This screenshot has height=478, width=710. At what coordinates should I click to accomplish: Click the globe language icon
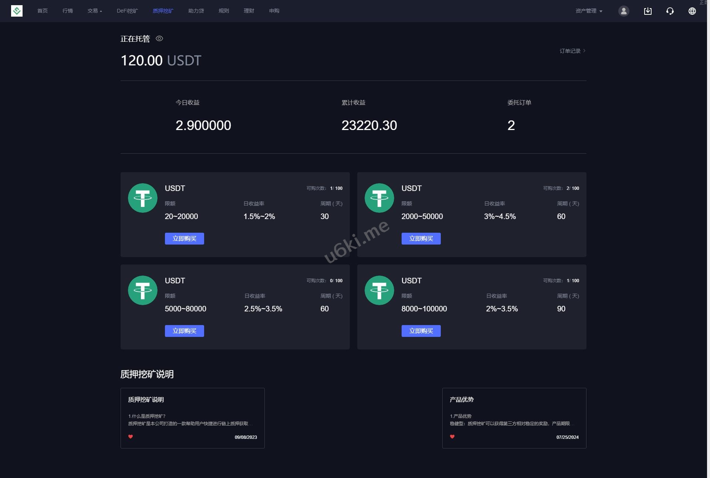coord(692,11)
